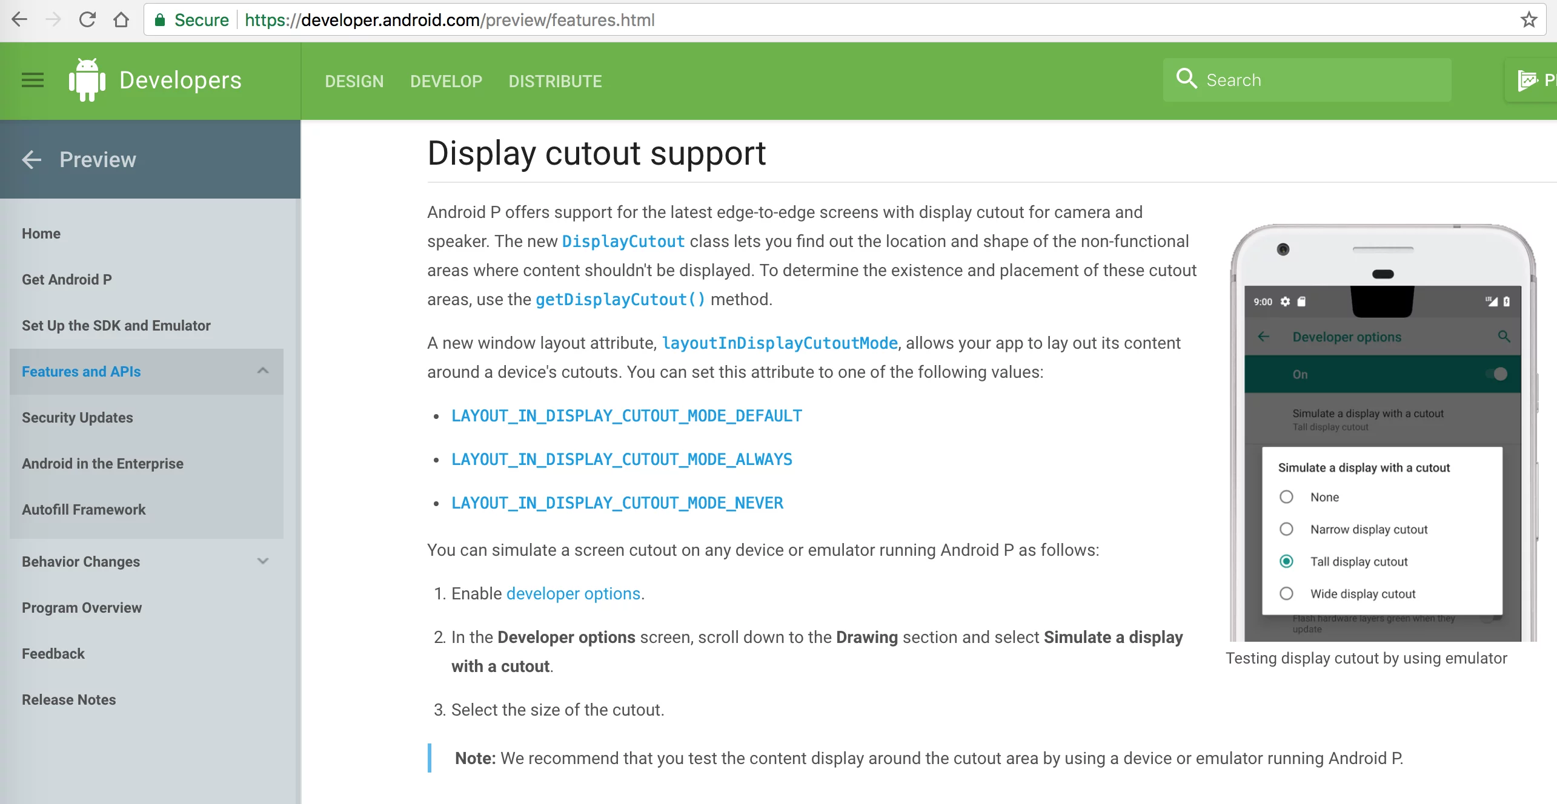
Task: Follow the developer options link
Action: click(573, 593)
